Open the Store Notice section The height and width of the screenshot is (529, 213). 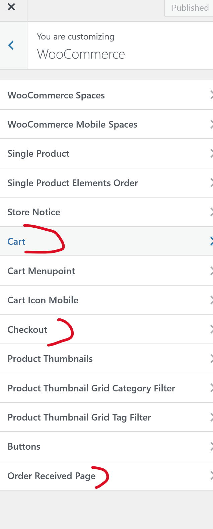[x=34, y=212]
